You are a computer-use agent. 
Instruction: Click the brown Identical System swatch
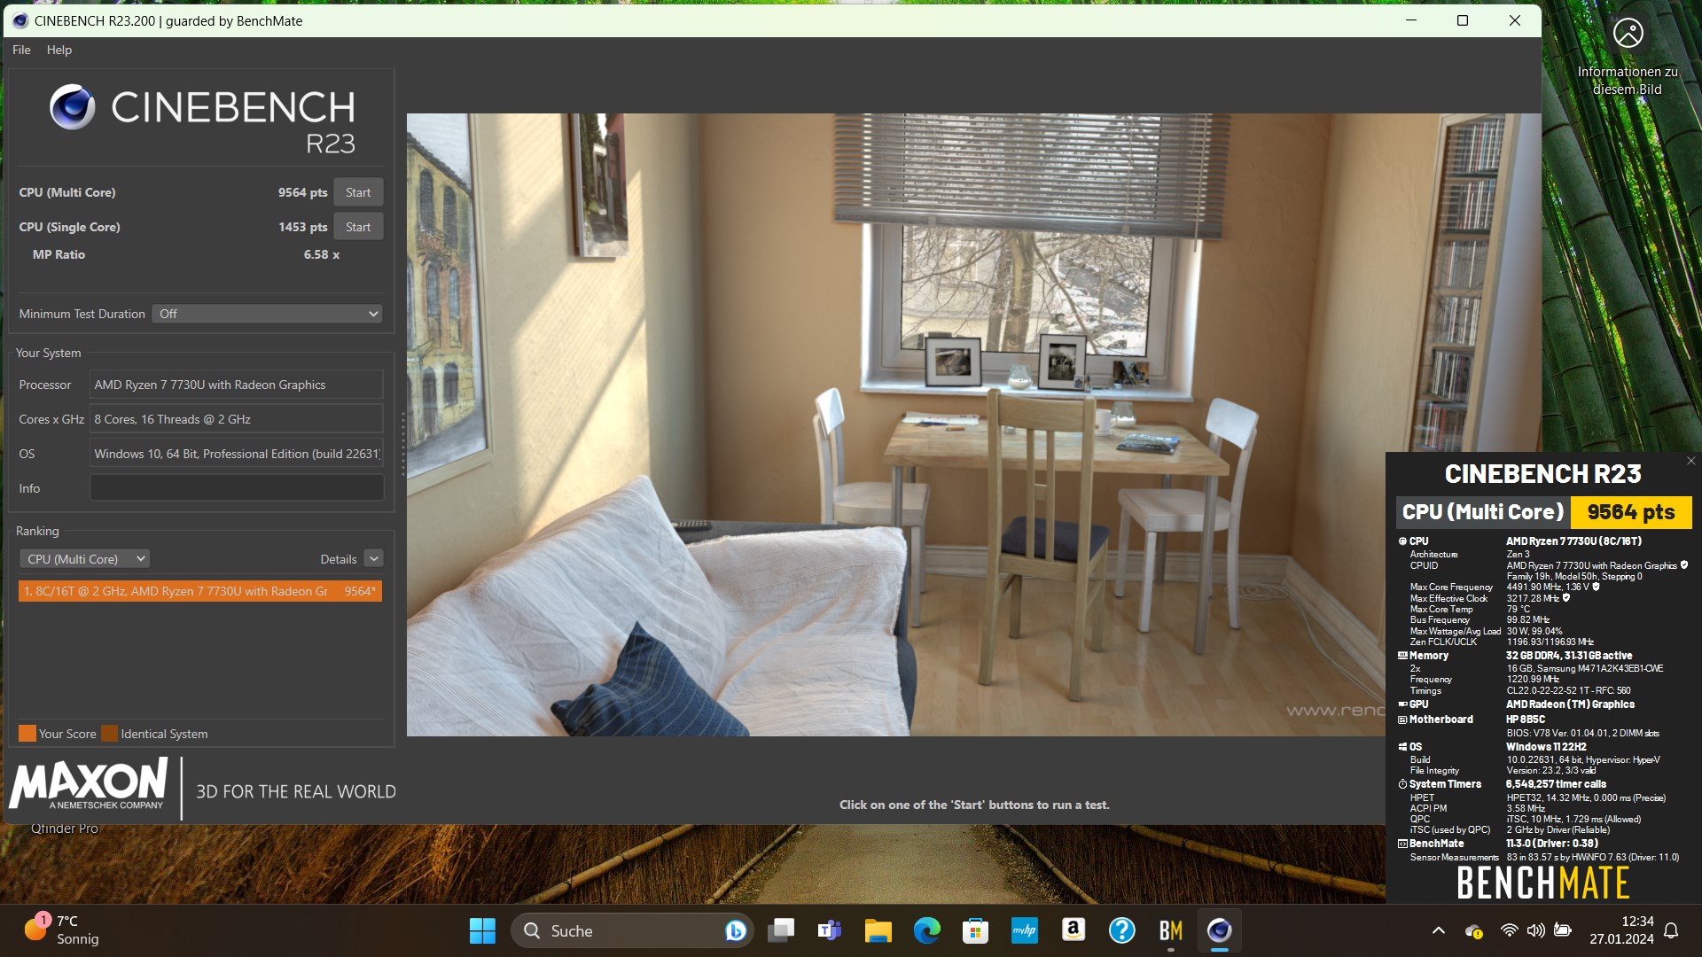(109, 734)
